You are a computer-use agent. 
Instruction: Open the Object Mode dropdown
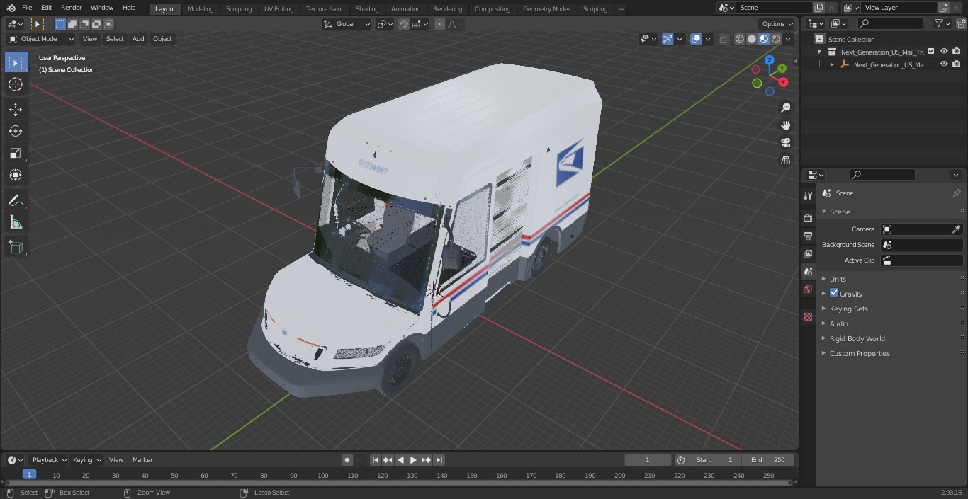(x=41, y=39)
